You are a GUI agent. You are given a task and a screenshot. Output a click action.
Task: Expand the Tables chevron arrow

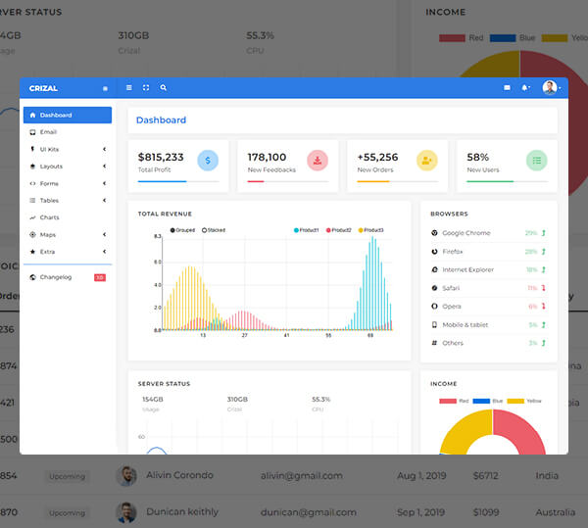[105, 200]
